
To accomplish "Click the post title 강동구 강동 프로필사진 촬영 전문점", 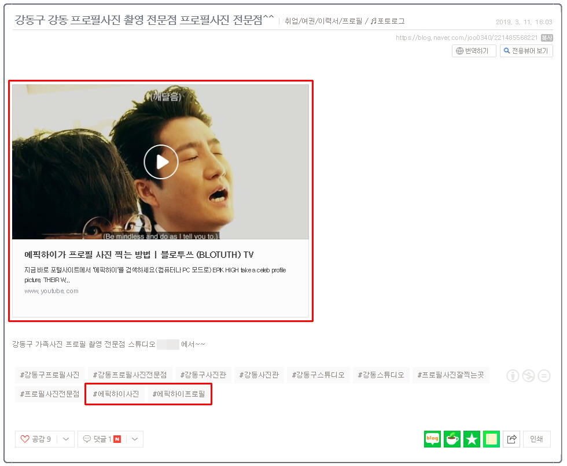I will click(x=144, y=20).
